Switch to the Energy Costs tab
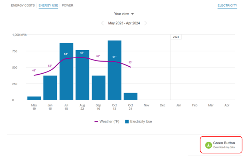The height and width of the screenshot is (160, 246). point(23,6)
